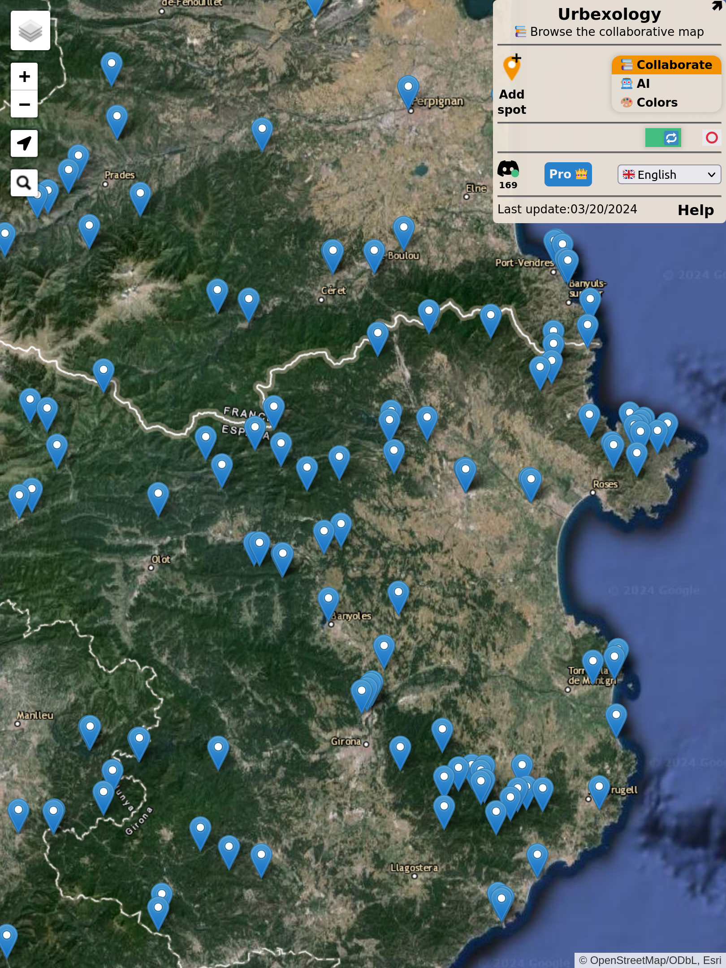
Task: Locate my position with arrow icon
Action: click(x=24, y=143)
